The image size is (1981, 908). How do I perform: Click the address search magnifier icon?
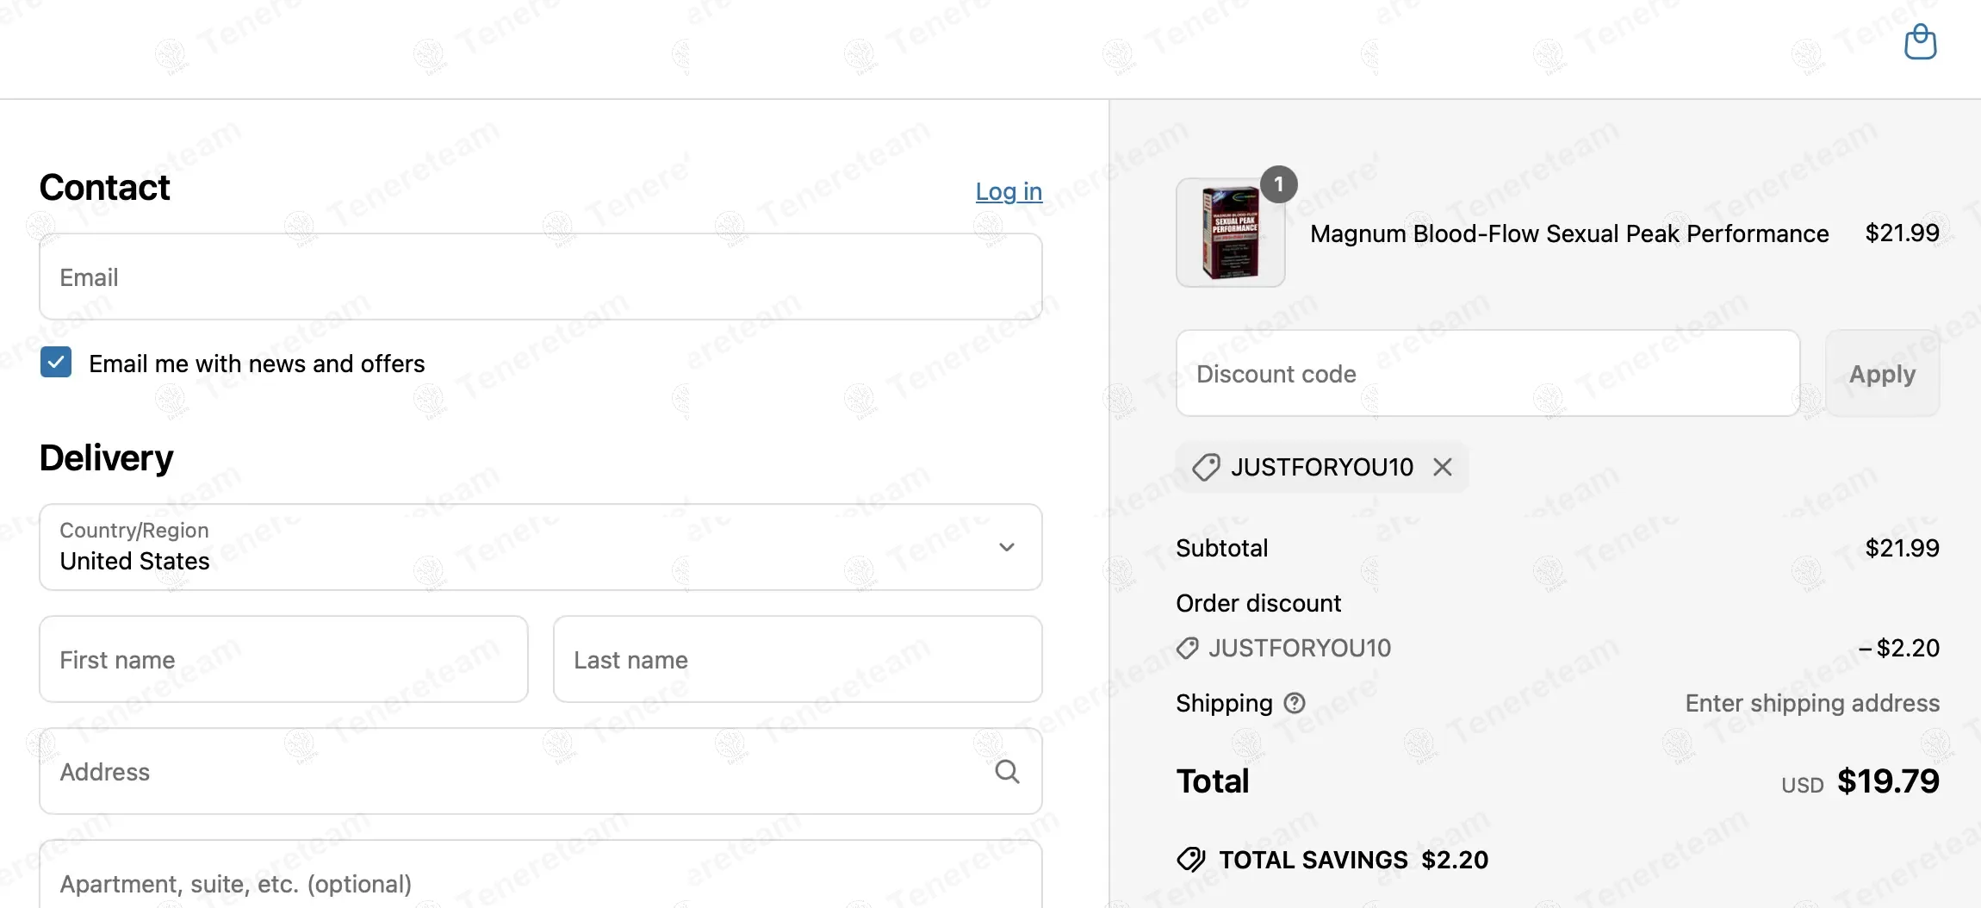click(x=1007, y=771)
